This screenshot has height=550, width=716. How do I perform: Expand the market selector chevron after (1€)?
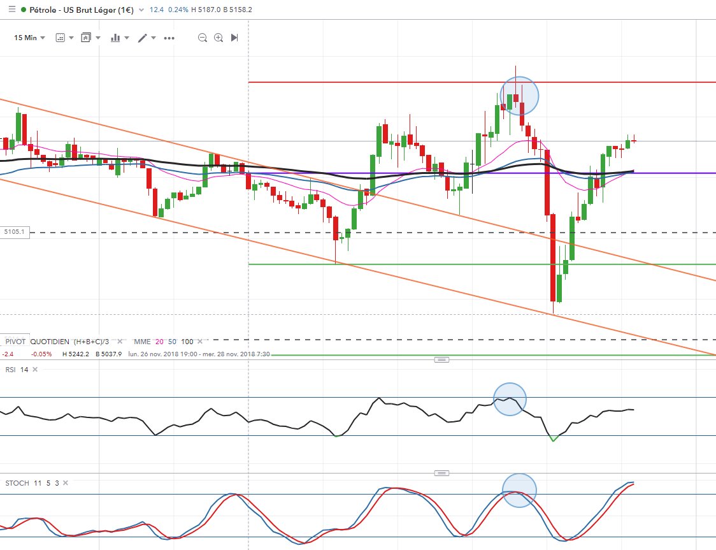tap(141, 10)
